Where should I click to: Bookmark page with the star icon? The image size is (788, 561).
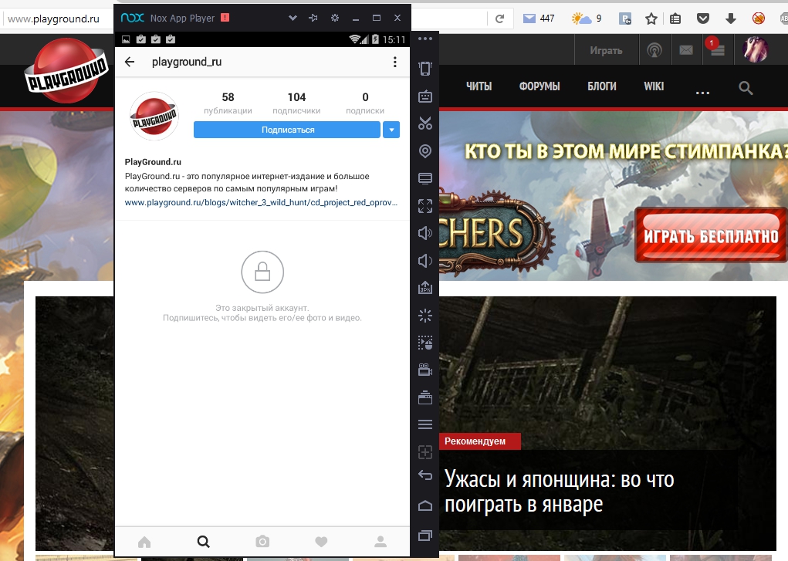651,19
